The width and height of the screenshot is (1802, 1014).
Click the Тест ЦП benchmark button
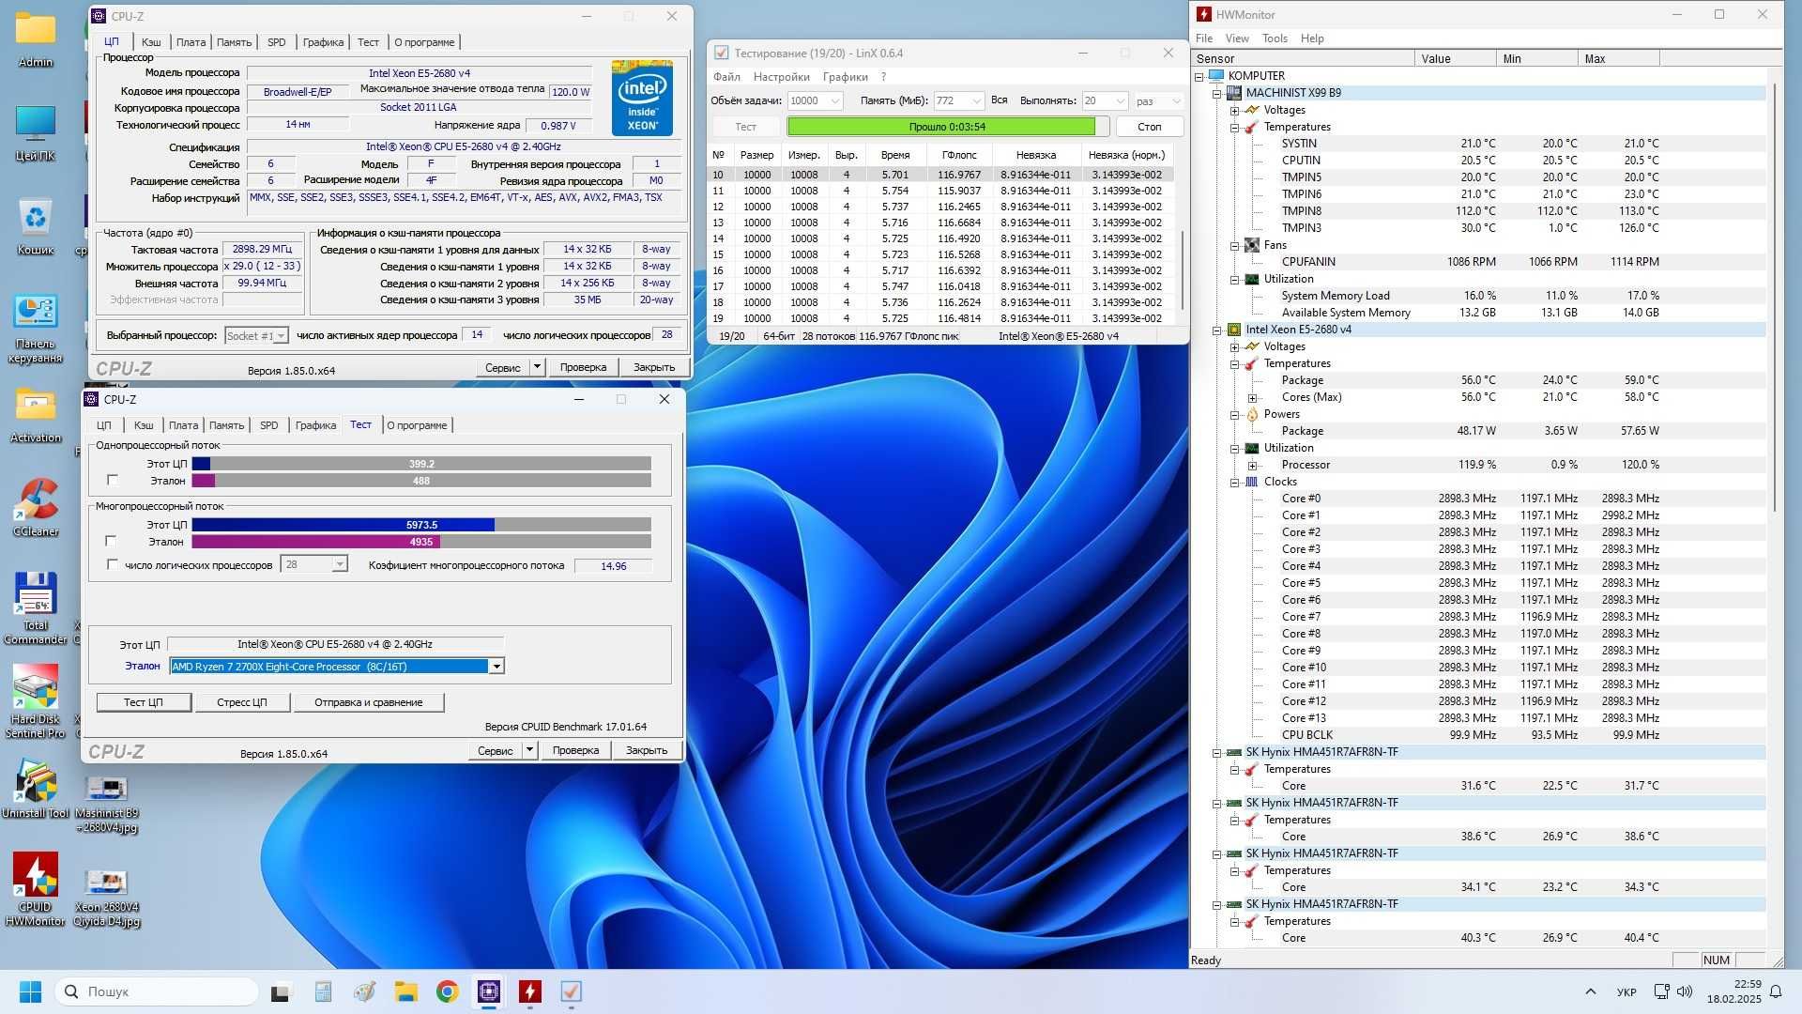coord(144,702)
